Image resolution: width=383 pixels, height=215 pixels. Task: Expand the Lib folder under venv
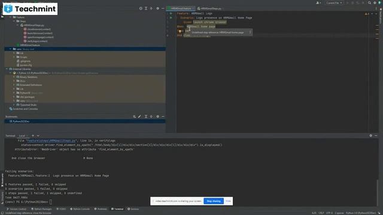point(14,53)
